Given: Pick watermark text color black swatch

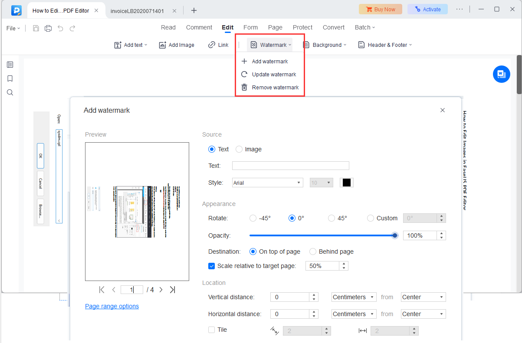Looking at the screenshot, I should tap(347, 183).
